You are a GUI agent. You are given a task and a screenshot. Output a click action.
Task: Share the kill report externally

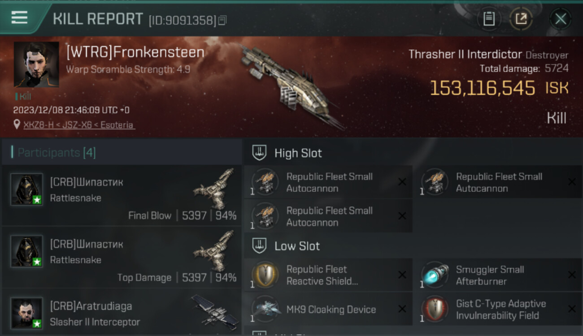[521, 19]
